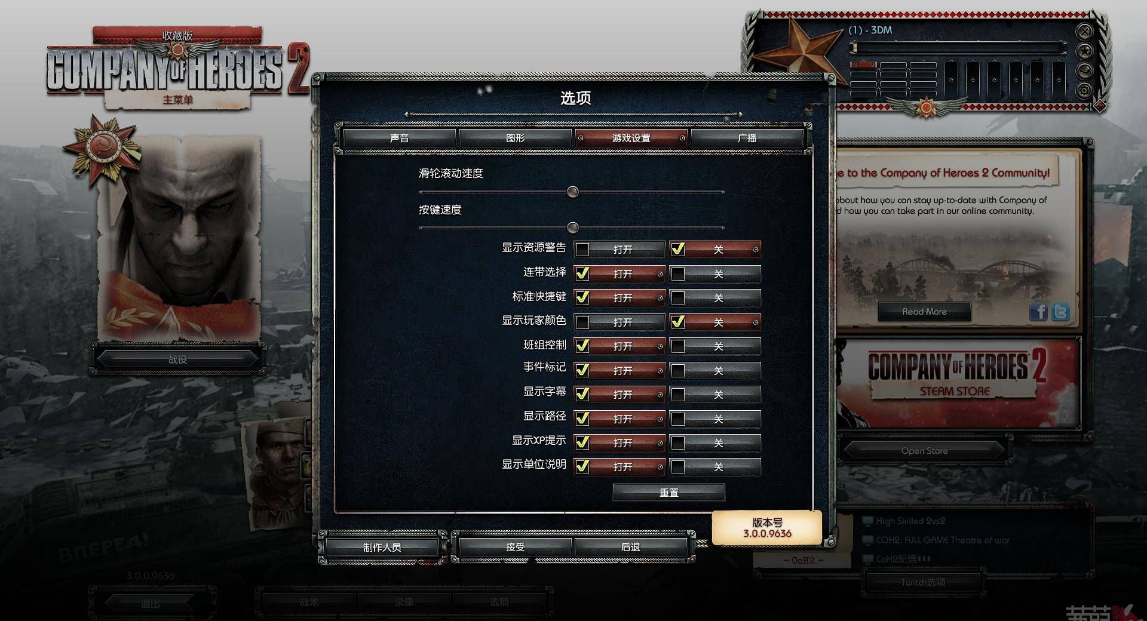This screenshot has width=1147, height=621.
Task: Open the gear settings icon in the profile panel
Action: pos(1084,90)
